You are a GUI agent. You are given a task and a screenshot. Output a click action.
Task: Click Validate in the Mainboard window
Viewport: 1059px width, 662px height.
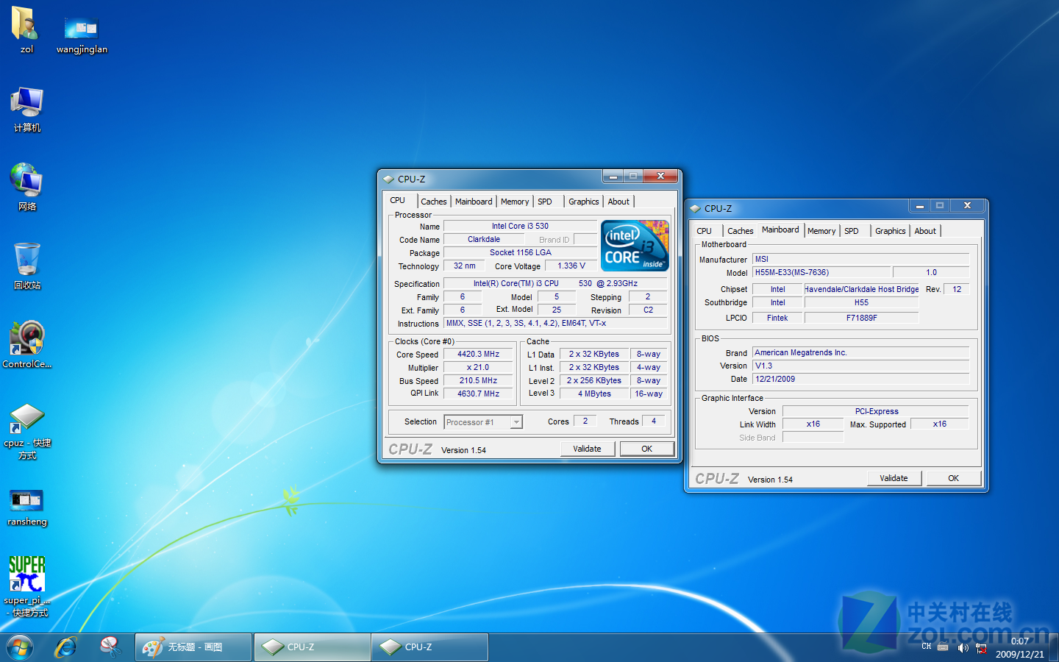click(x=894, y=478)
